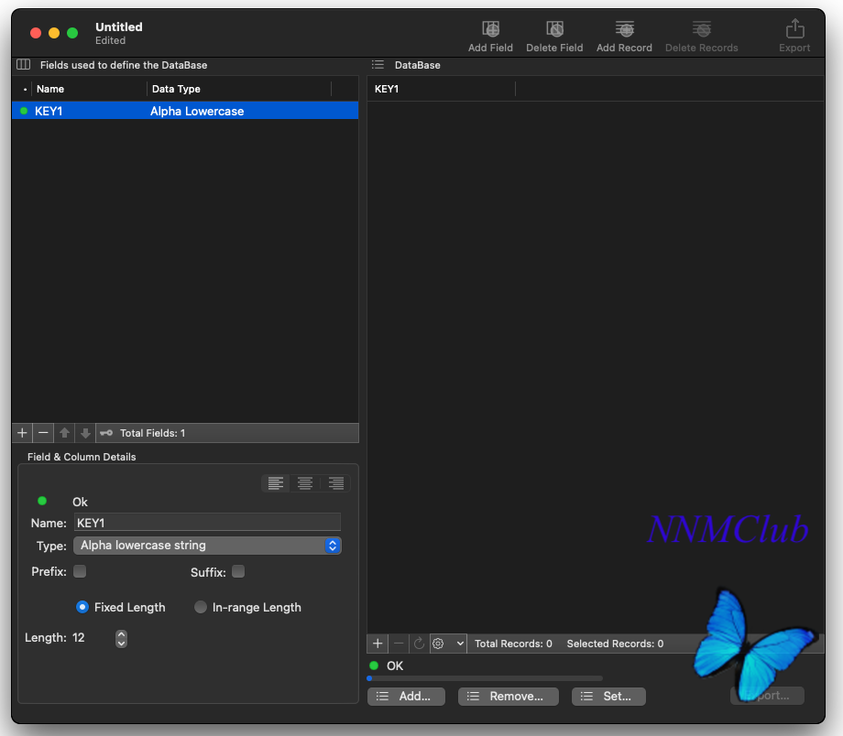Click the Data Type column header
The image size is (843, 736).
tap(239, 89)
